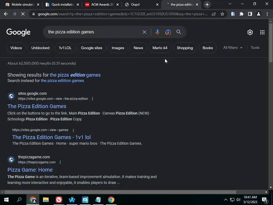Image resolution: width=273 pixels, height=205 pixels.
Task: Show hidden system tray icons
Action: 226,200
